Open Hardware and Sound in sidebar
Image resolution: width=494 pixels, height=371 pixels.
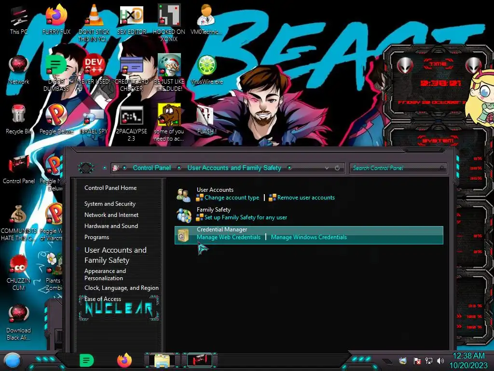[111, 226]
